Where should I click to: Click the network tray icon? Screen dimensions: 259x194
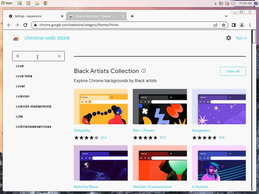pos(221,3)
